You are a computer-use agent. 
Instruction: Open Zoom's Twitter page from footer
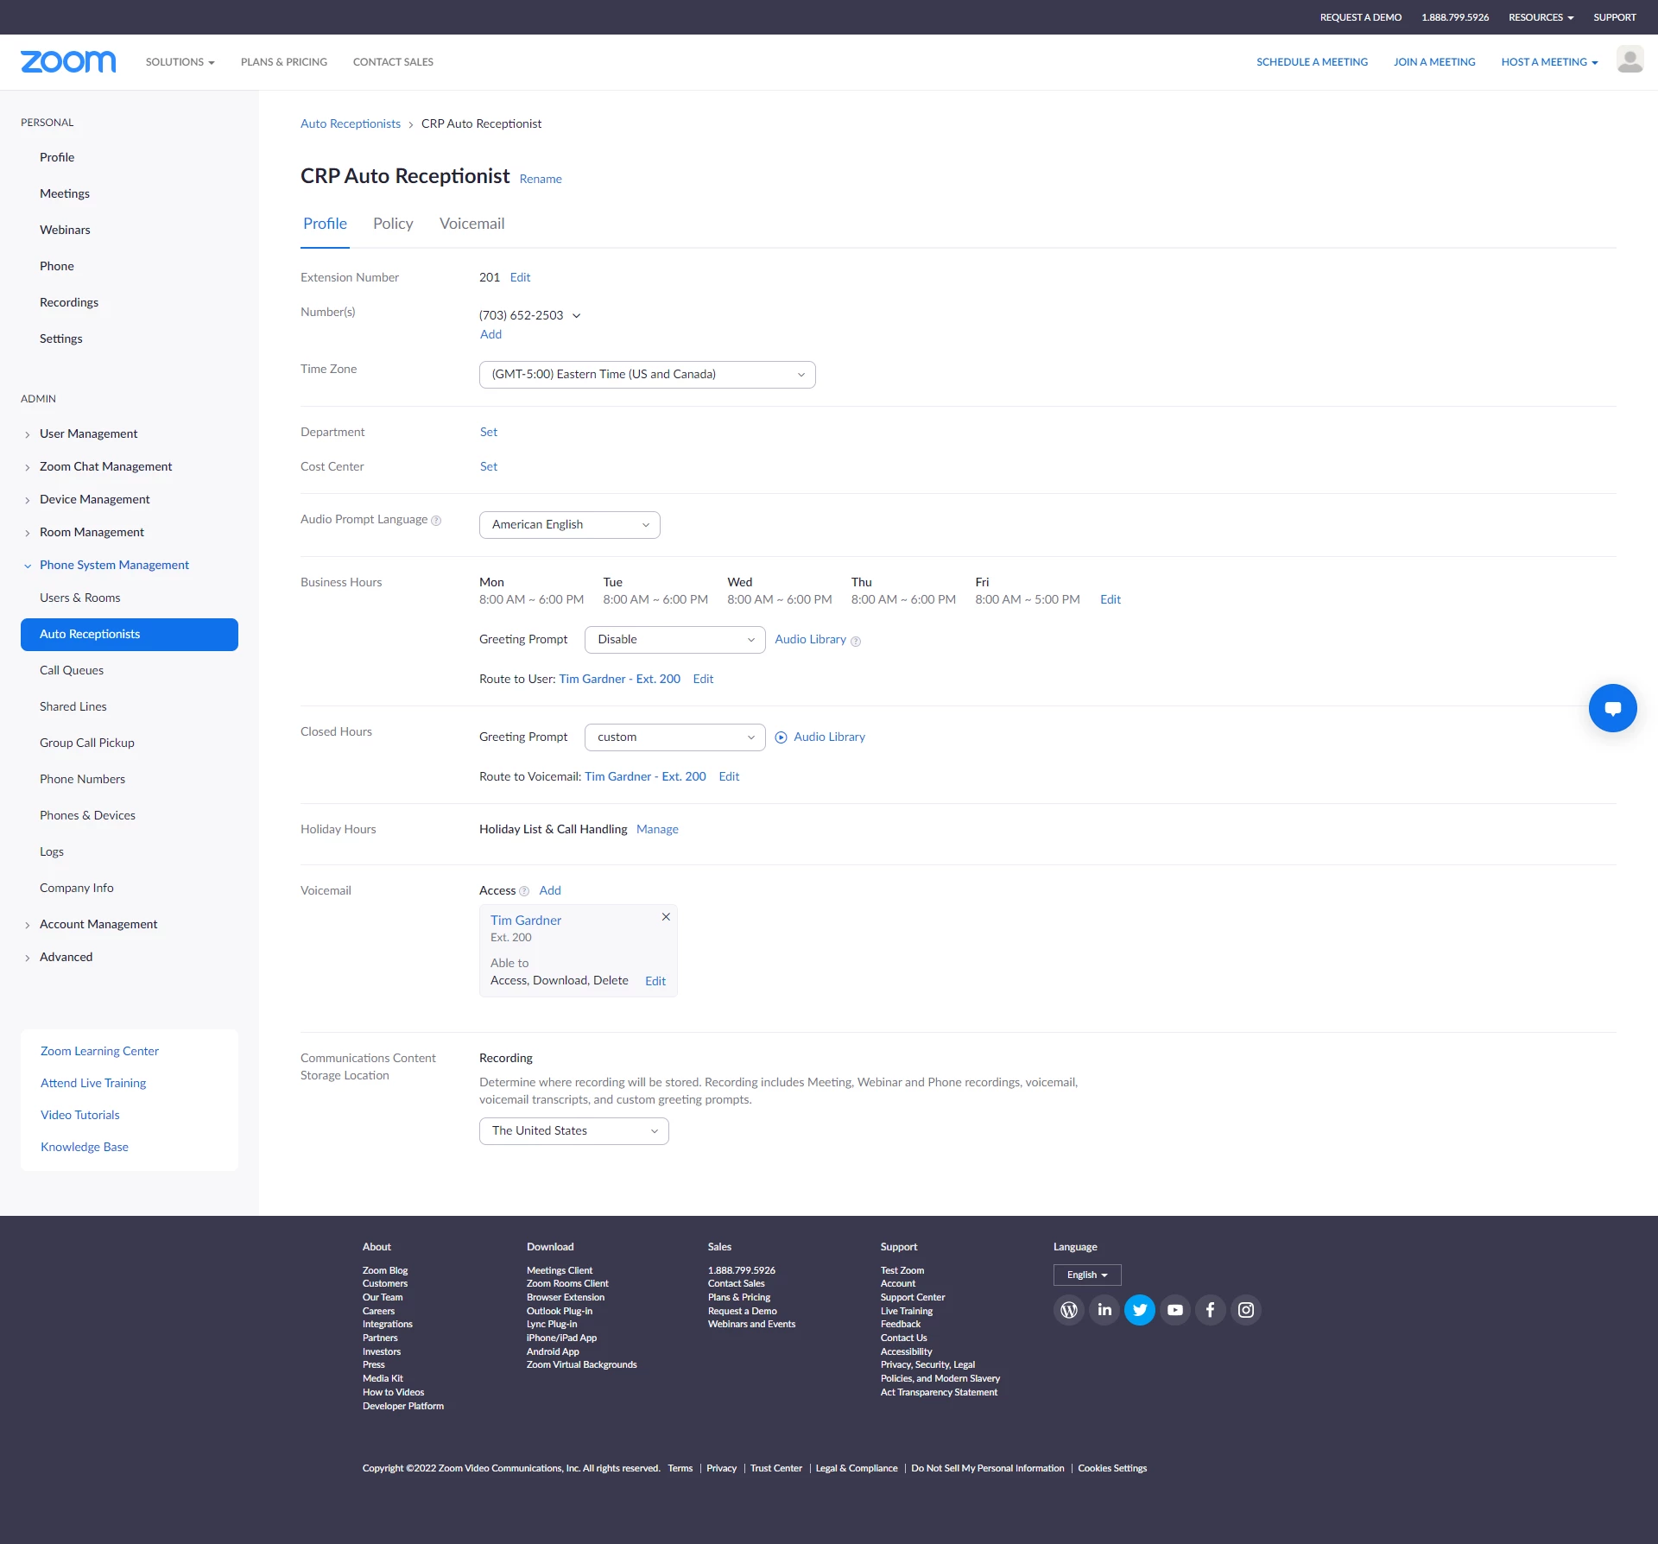(x=1140, y=1310)
